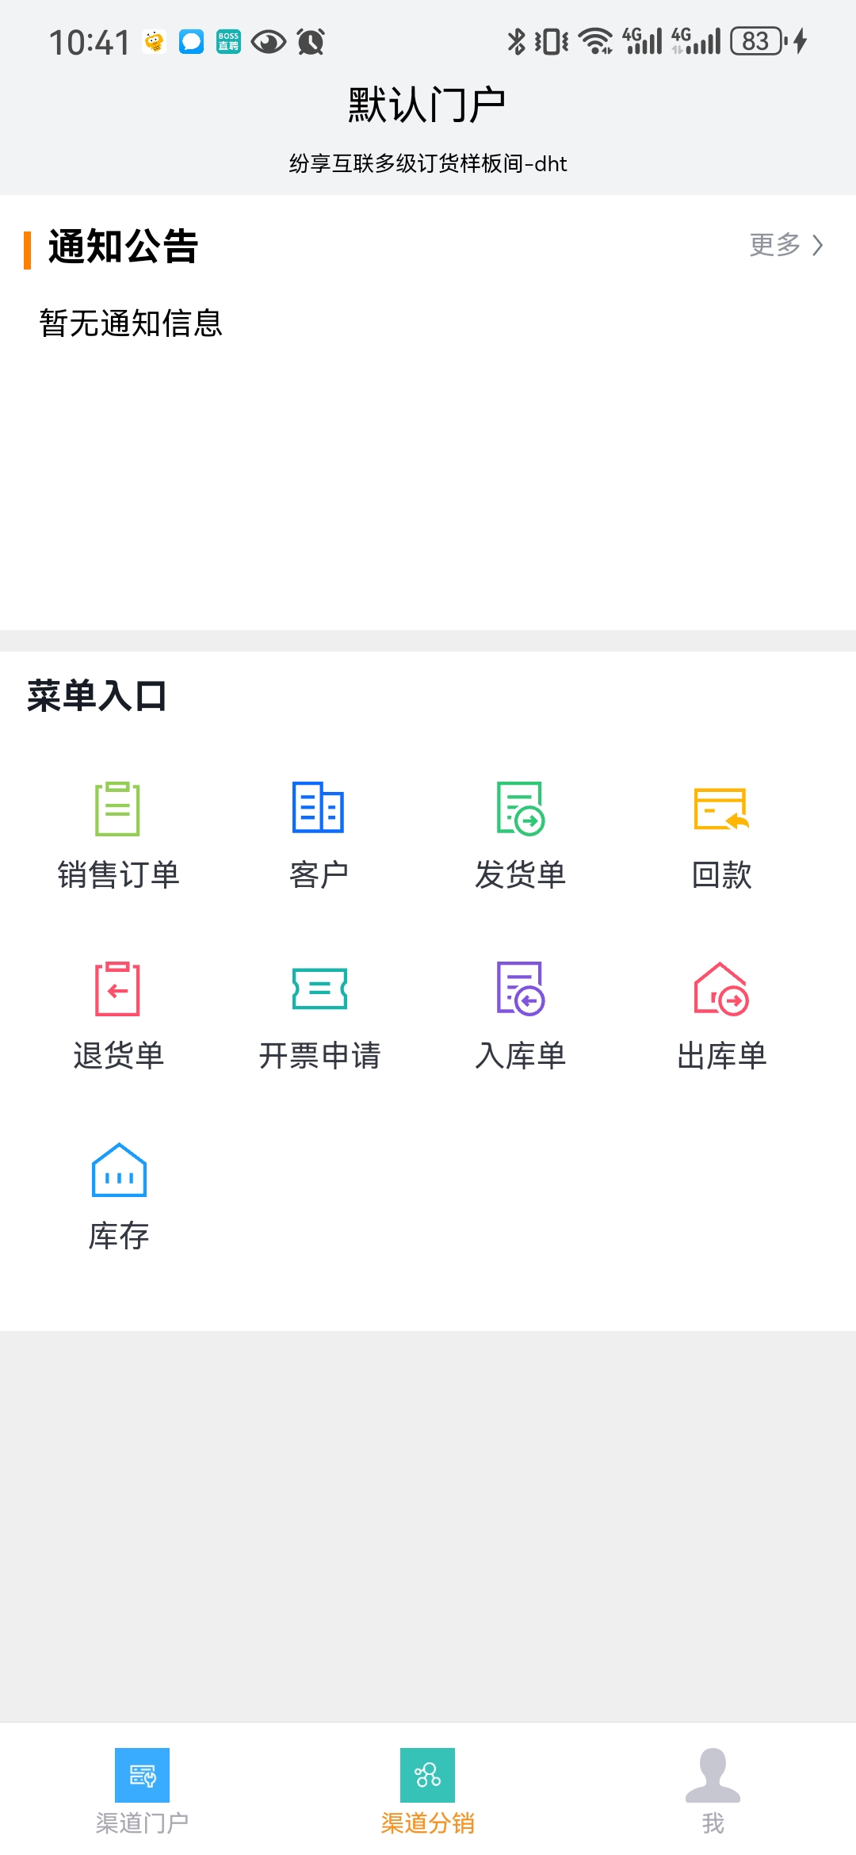The image size is (856, 1855).
Task: Tap the 客户 customer building icon
Action: click(319, 809)
